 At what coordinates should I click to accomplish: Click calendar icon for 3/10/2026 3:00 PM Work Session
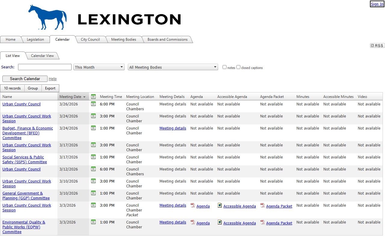(x=93, y=181)
